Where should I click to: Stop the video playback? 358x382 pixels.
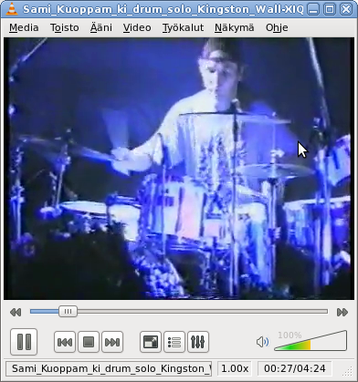(89, 342)
